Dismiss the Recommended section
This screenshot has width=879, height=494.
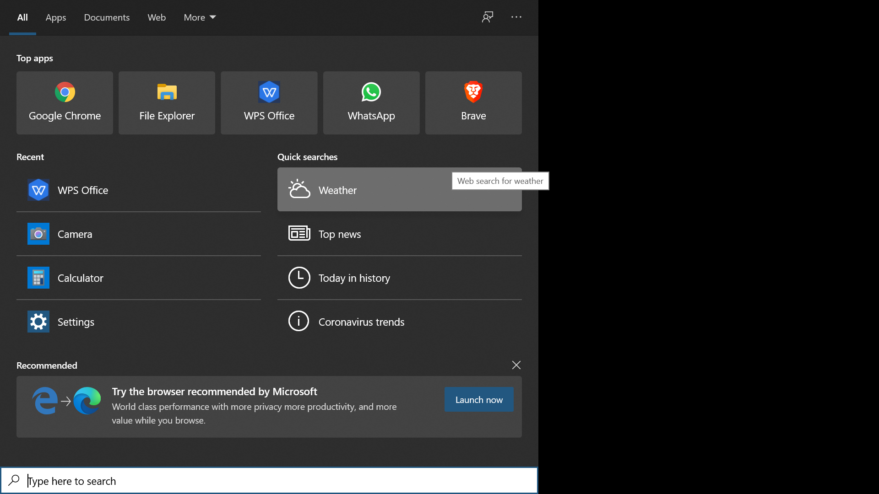click(x=516, y=365)
